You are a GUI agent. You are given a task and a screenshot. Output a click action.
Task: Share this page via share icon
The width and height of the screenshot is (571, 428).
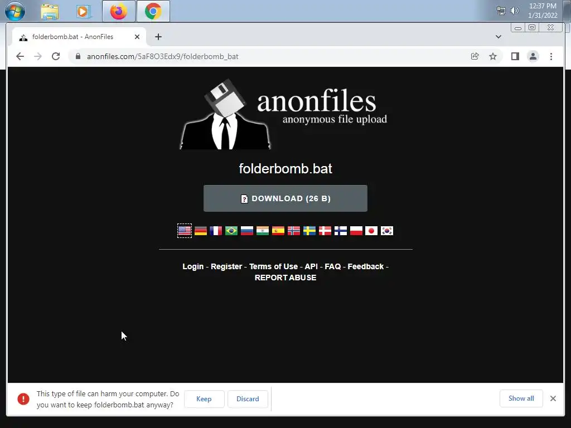point(475,56)
